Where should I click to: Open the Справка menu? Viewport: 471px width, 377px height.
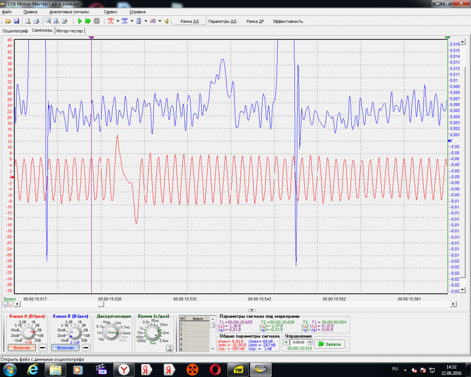137,12
